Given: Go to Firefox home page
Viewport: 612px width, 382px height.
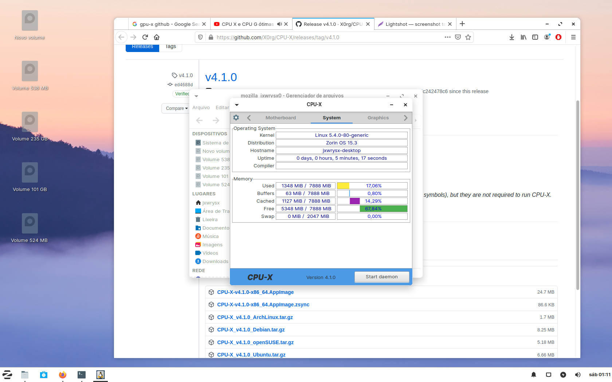Looking at the screenshot, I should (157, 37).
